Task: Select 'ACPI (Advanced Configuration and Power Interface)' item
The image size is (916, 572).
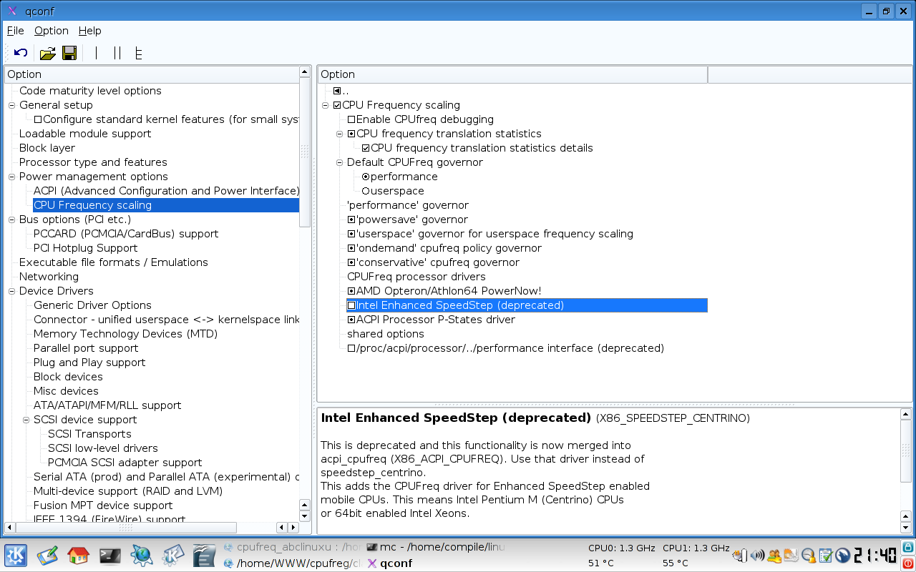Action: [166, 191]
